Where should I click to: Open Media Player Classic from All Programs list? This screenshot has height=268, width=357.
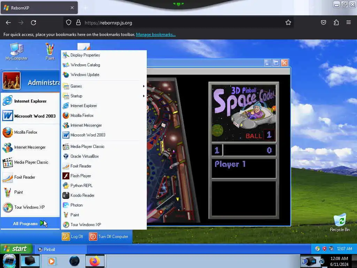click(104, 147)
